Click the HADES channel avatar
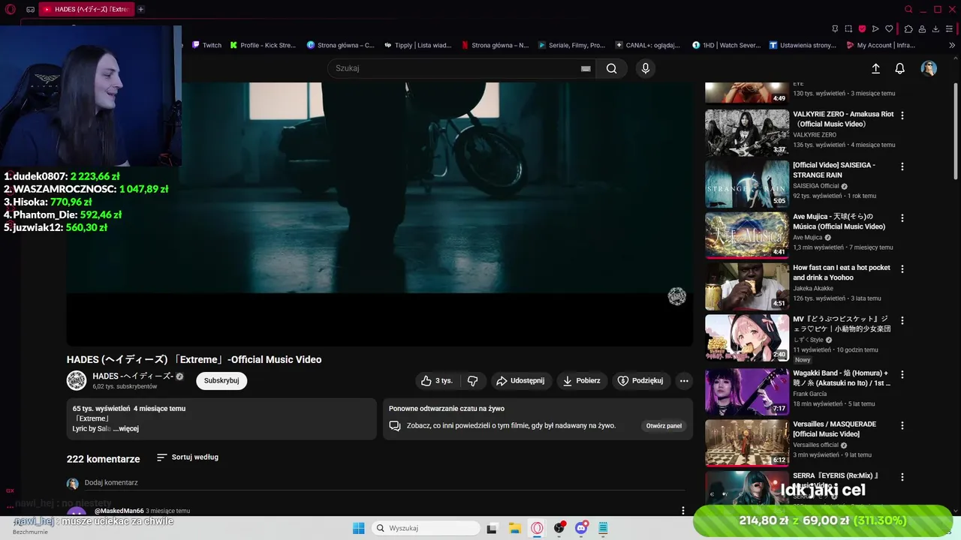 pyautogui.click(x=77, y=380)
